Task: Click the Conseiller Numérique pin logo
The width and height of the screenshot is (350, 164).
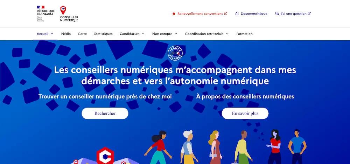Action: click(63, 10)
